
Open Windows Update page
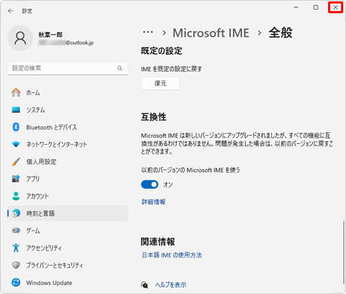tap(68, 282)
